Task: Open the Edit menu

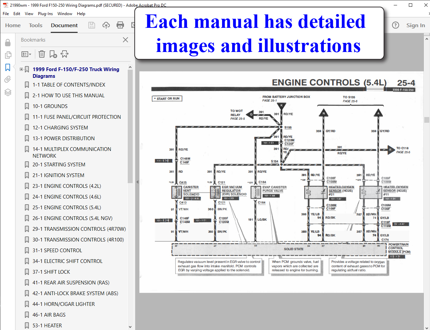Action: [x=17, y=14]
